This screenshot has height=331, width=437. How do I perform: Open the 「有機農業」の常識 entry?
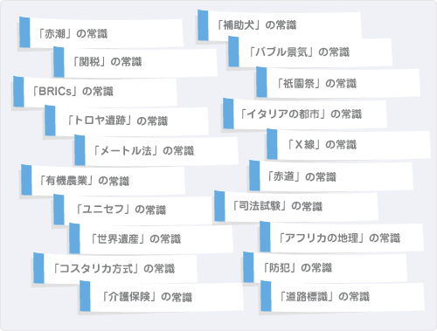[x=103, y=180]
